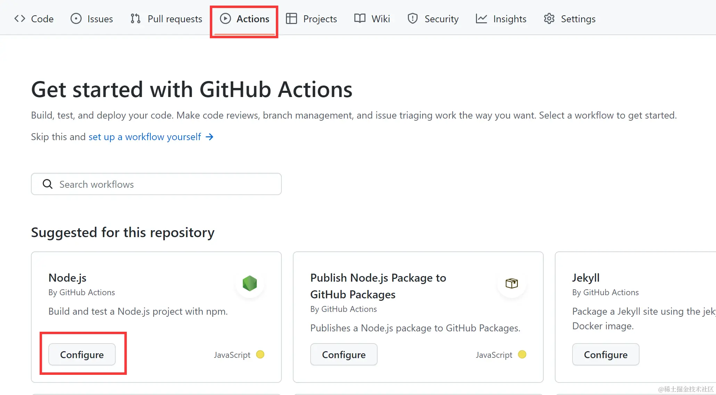Screen dimensions: 716x395
Task: Click the yellow JavaScript dot on Node.js card
Action: point(260,354)
